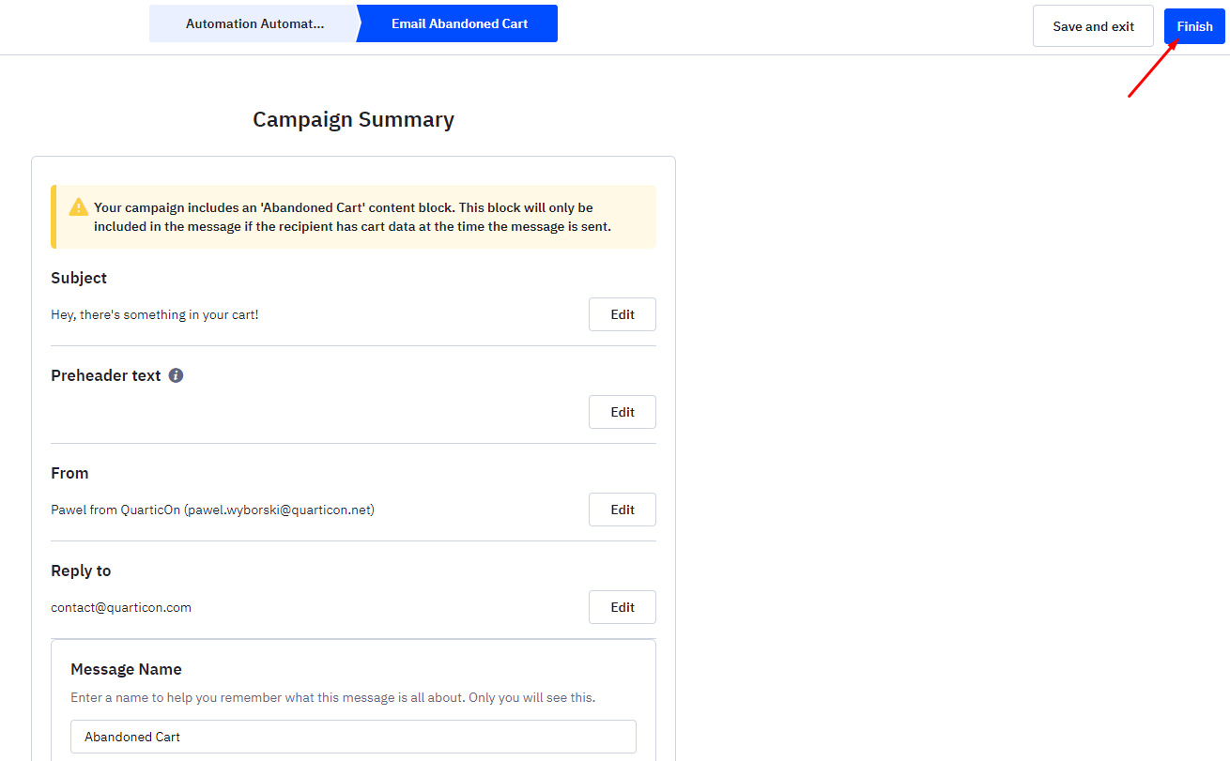Screen dimensions: 1230x761
Task: Click Save and exit
Action: point(1093,26)
